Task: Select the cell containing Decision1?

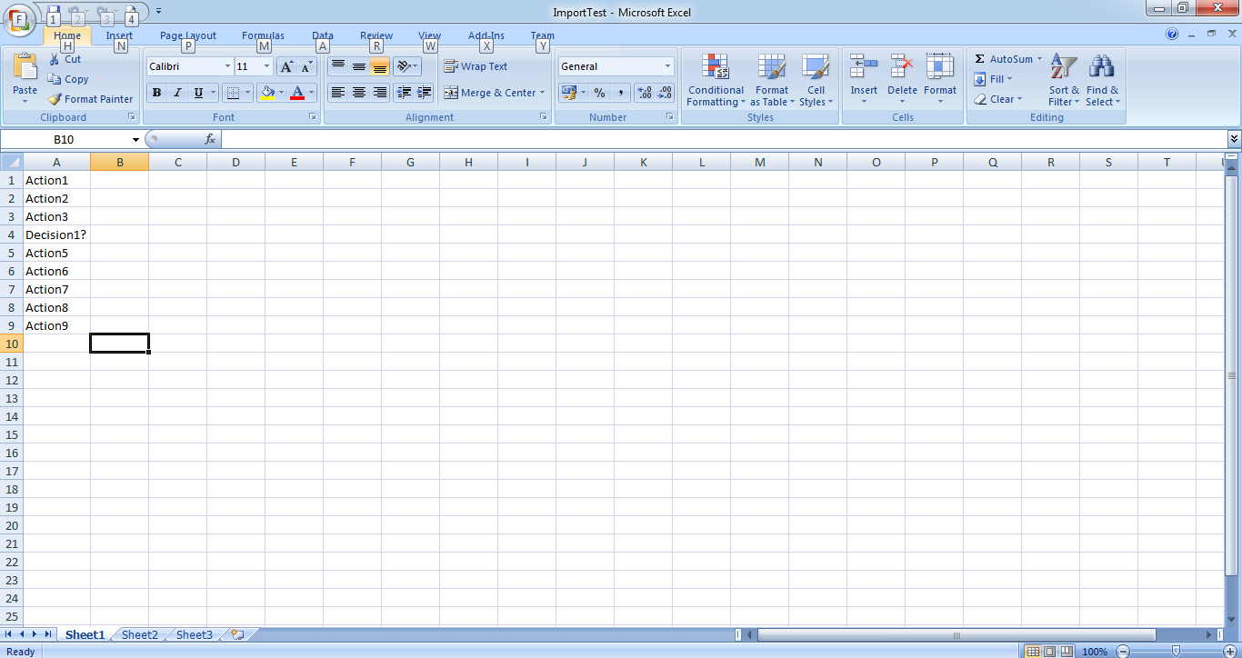Action: coord(56,234)
